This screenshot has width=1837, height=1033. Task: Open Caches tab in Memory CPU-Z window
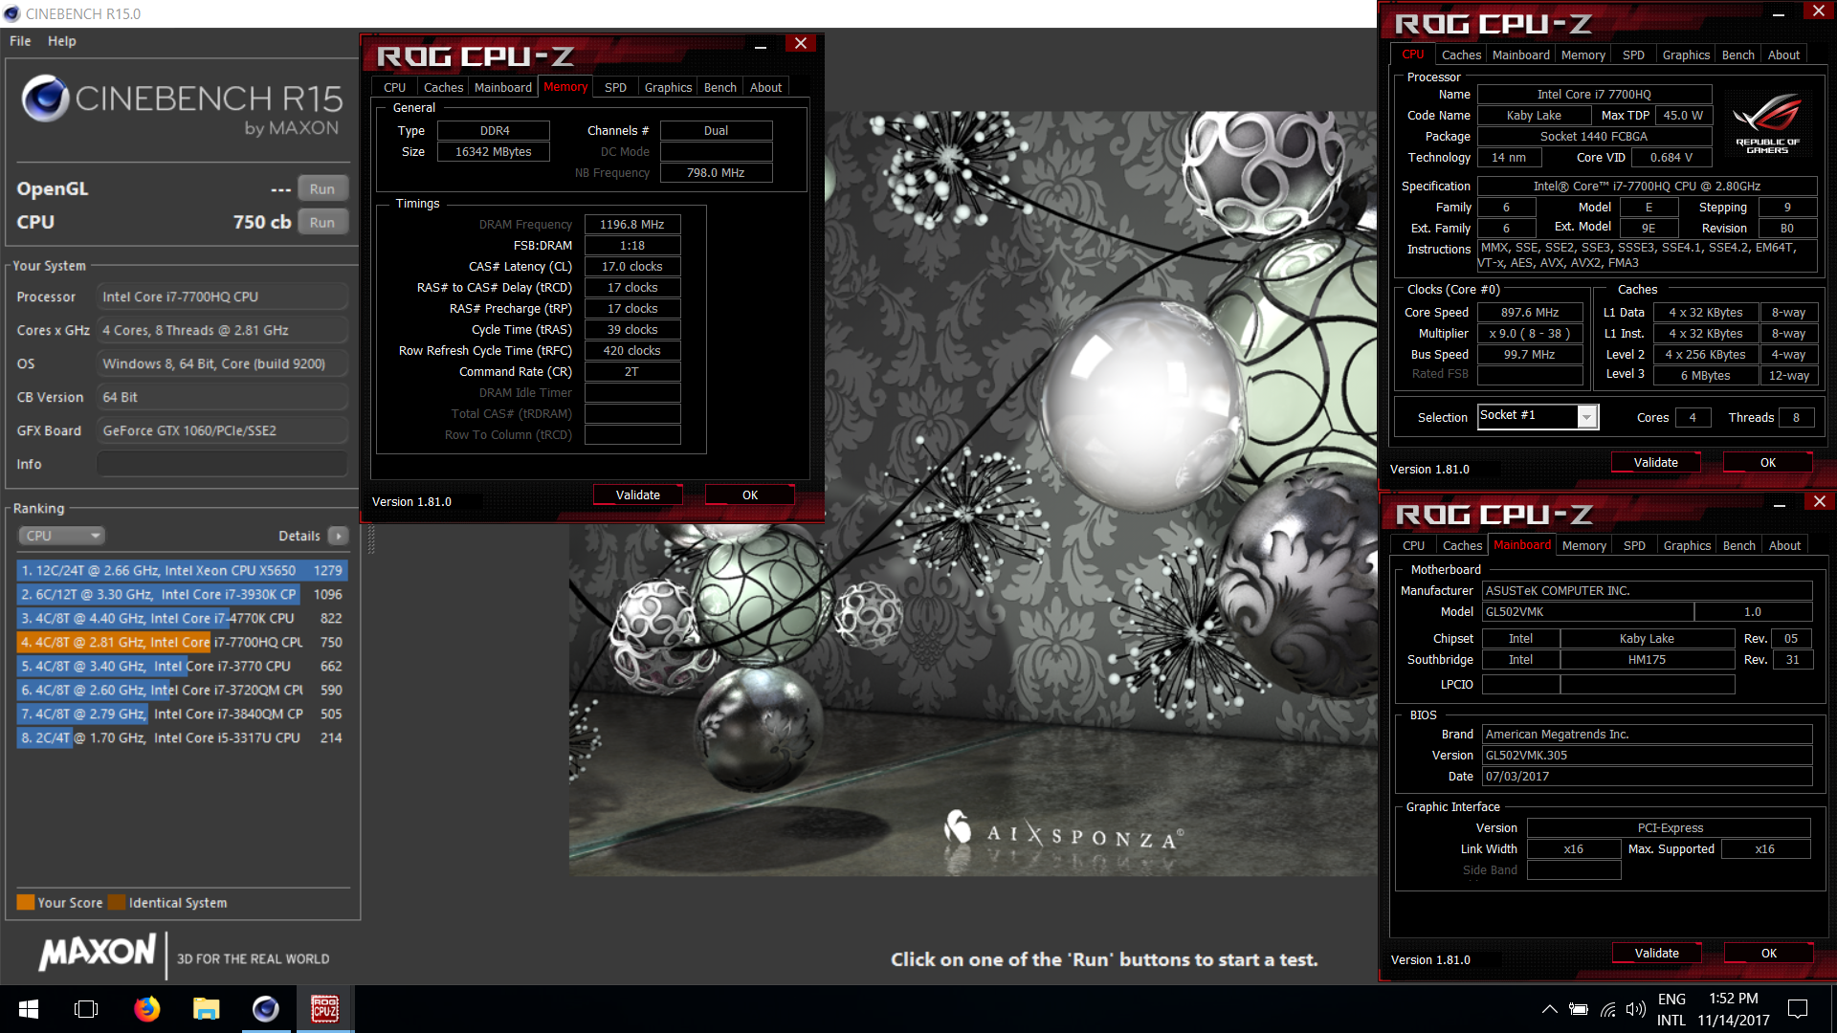(443, 87)
